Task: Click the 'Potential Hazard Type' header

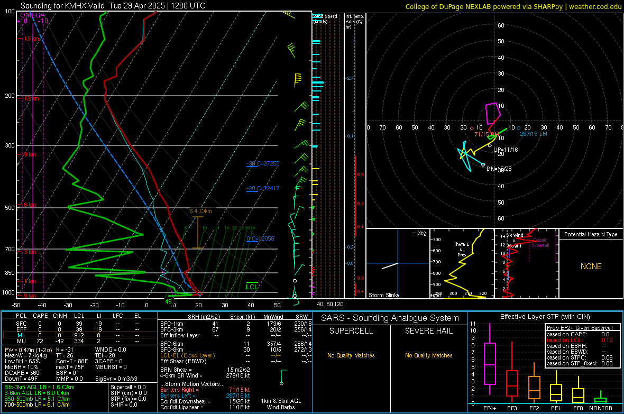Action: point(591,234)
